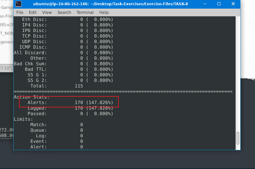Maximize the terminal window
The width and height of the screenshot is (255, 169).
[x=219, y=4]
